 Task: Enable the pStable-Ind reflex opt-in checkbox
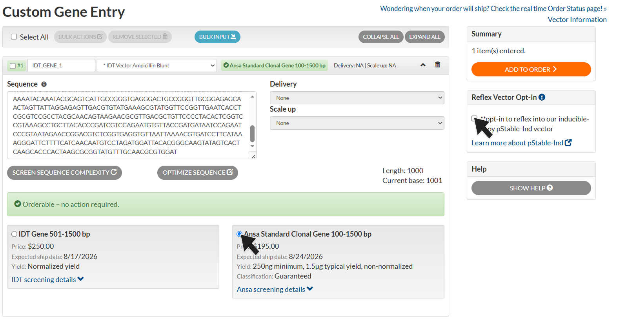coord(474,118)
